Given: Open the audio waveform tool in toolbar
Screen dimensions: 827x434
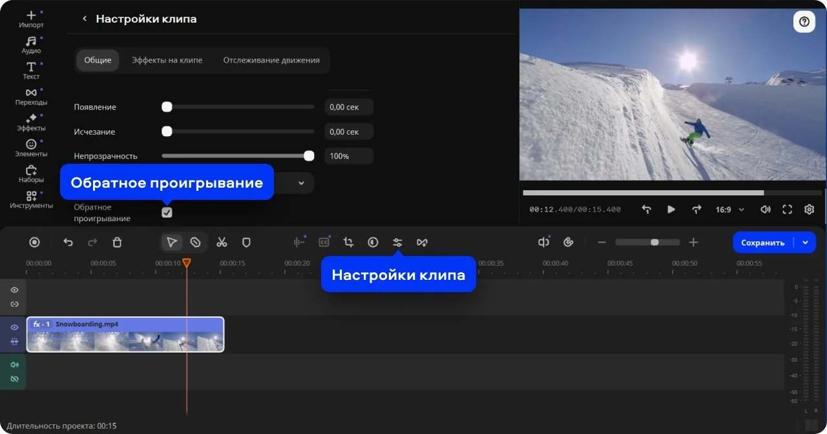Looking at the screenshot, I should 299,242.
